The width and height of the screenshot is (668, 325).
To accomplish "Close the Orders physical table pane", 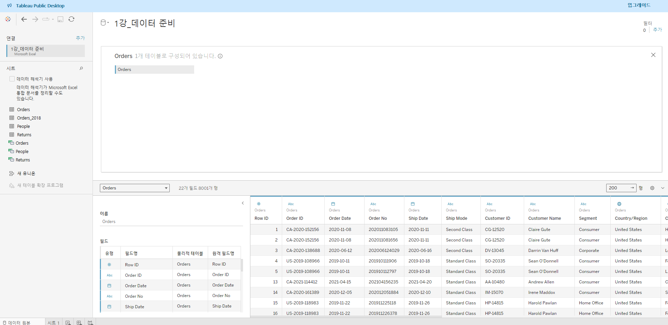I will (653, 55).
